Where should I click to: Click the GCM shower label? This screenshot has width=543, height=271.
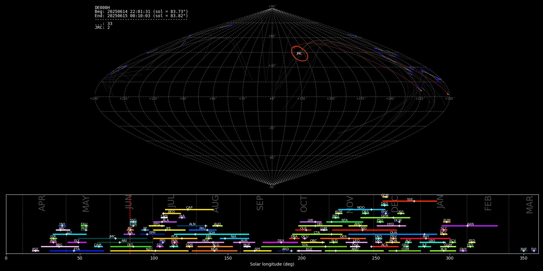coord(385,195)
